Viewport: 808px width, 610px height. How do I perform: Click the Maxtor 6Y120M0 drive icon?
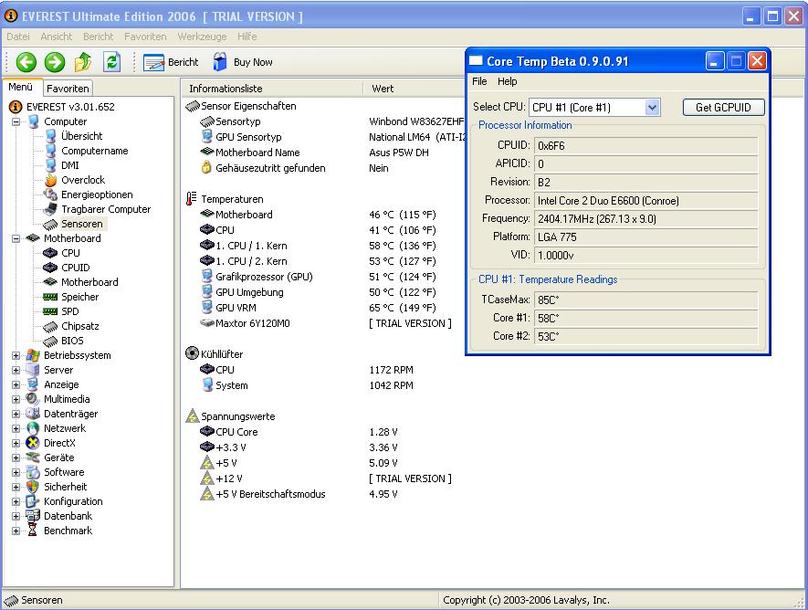pos(206,323)
